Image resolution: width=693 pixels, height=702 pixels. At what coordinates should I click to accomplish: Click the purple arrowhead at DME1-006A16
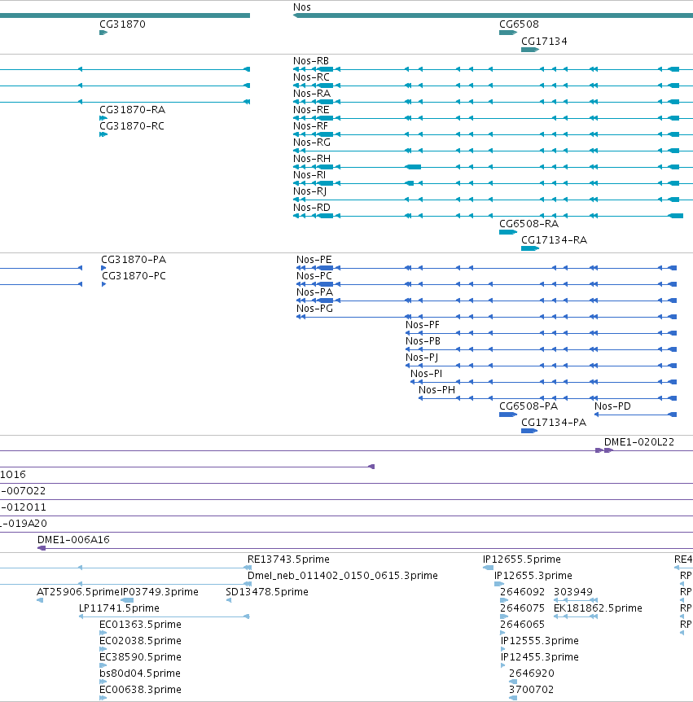pos(42,548)
